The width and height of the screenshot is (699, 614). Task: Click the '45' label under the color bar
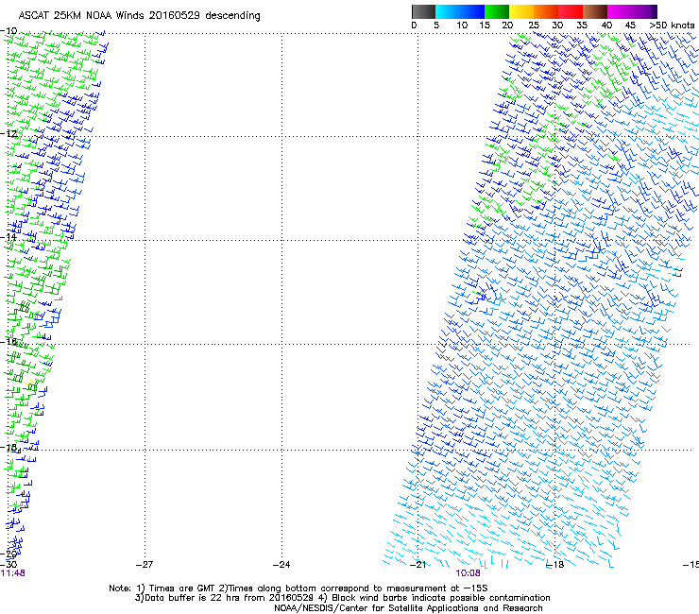630,25
